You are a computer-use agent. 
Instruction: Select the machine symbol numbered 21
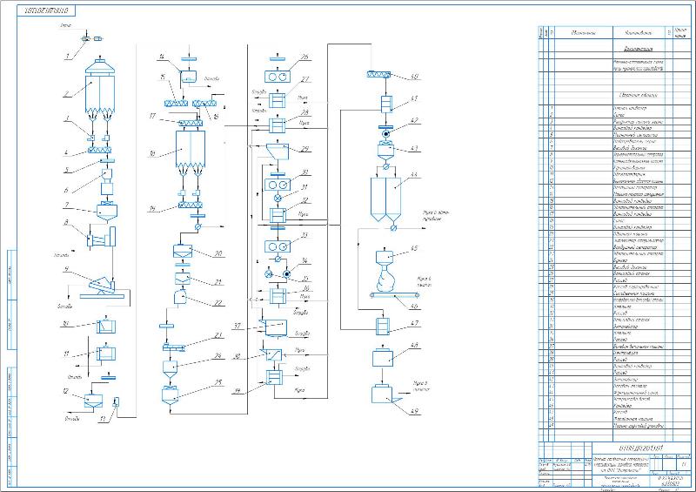pos(183,280)
